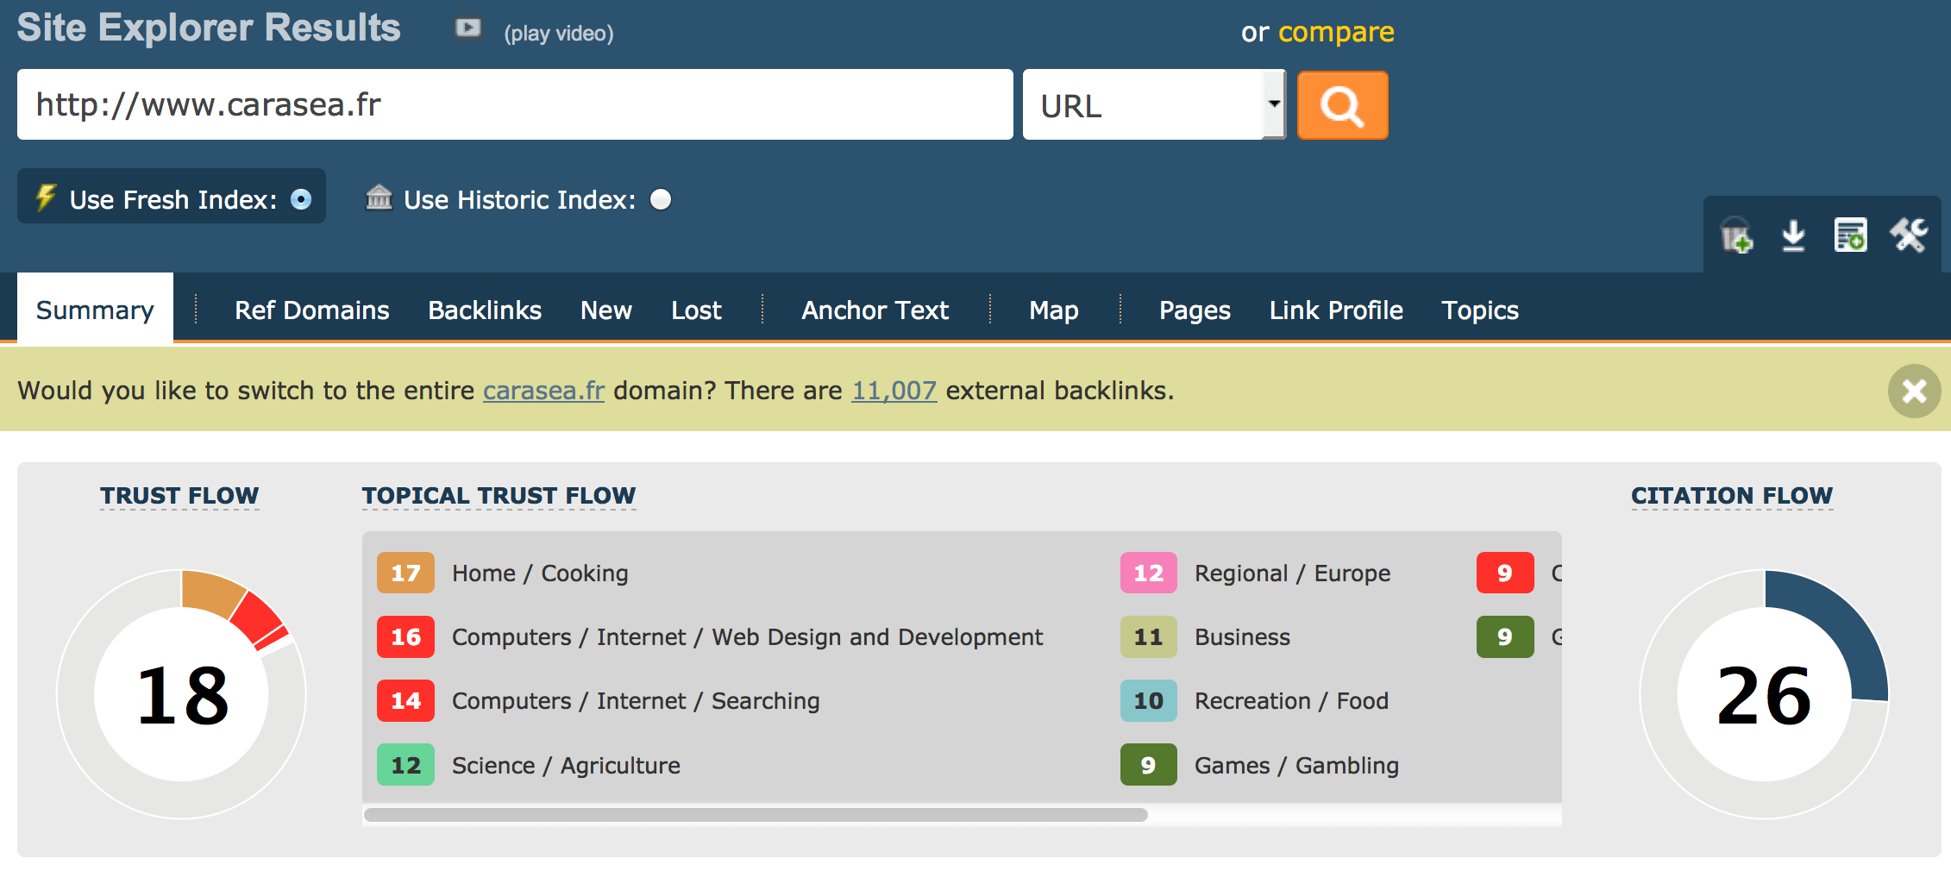This screenshot has width=1951, height=871.
Task: Click the Home / Cooking topic label
Action: [540, 573]
